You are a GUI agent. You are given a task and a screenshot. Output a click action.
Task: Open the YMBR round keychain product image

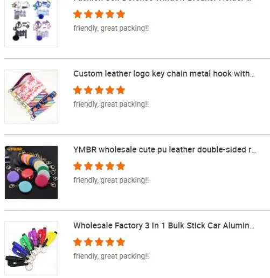[x=31, y=172]
